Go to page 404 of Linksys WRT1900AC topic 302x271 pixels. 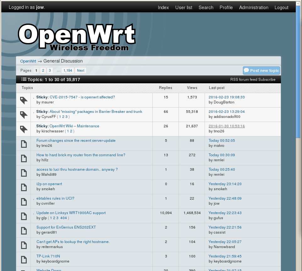click(x=63, y=218)
